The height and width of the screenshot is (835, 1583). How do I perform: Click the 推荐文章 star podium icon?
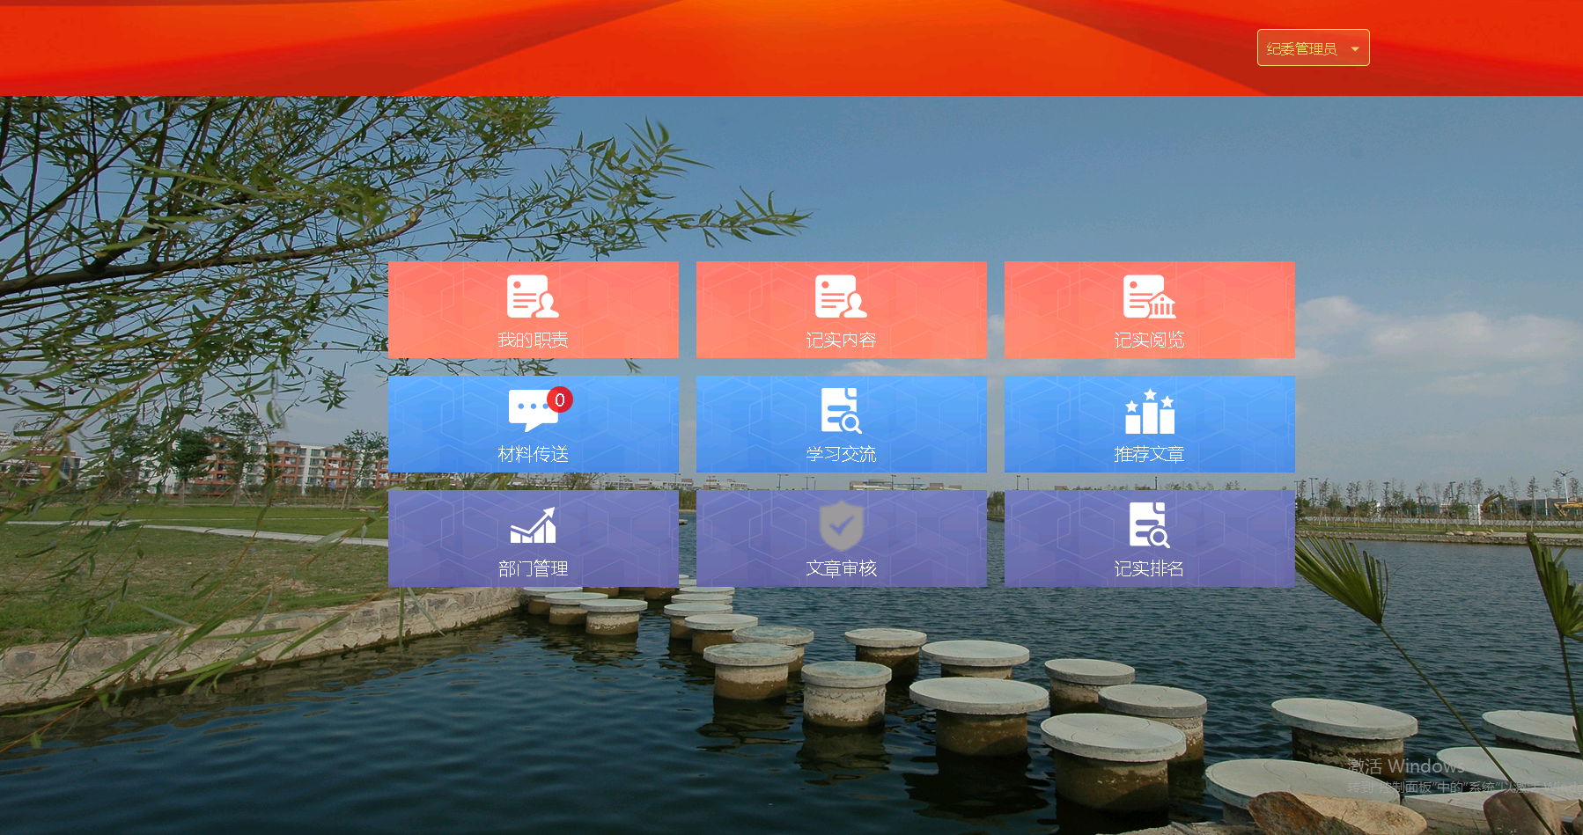pos(1149,412)
